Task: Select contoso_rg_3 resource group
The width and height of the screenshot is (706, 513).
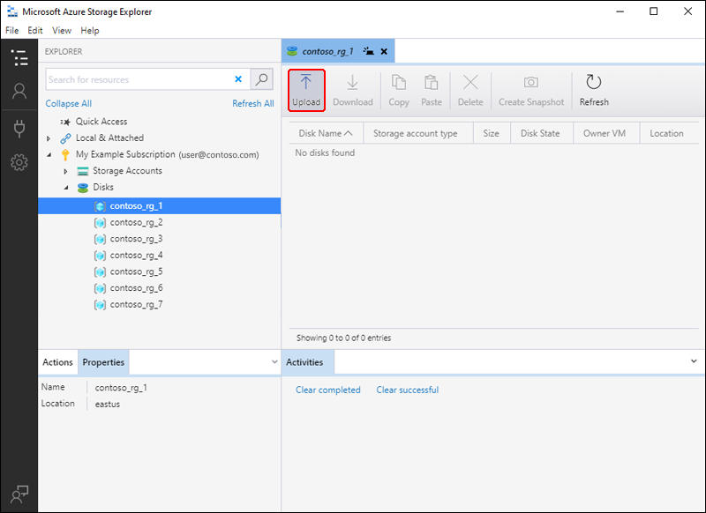Action: (x=137, y=239)
